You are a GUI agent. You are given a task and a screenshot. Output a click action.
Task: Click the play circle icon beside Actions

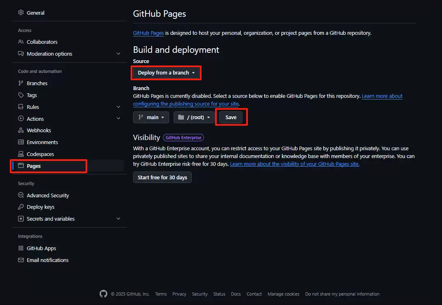coord(21,119)
